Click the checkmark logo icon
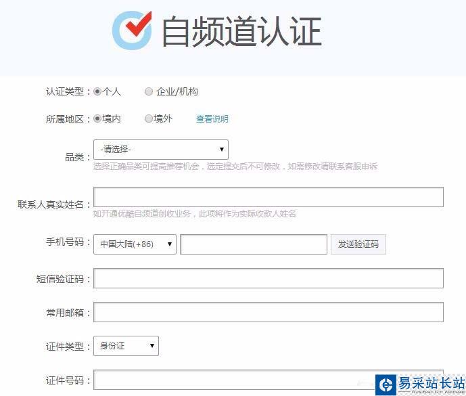Image resolution: width=466 pixels, height=396 pixels. 132,30
